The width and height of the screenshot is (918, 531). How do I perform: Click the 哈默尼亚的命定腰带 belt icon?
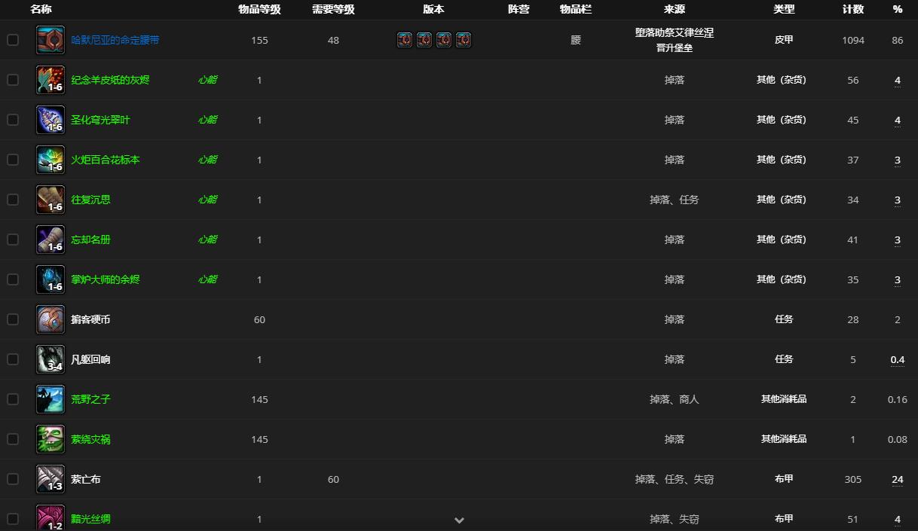pos(50,40)
